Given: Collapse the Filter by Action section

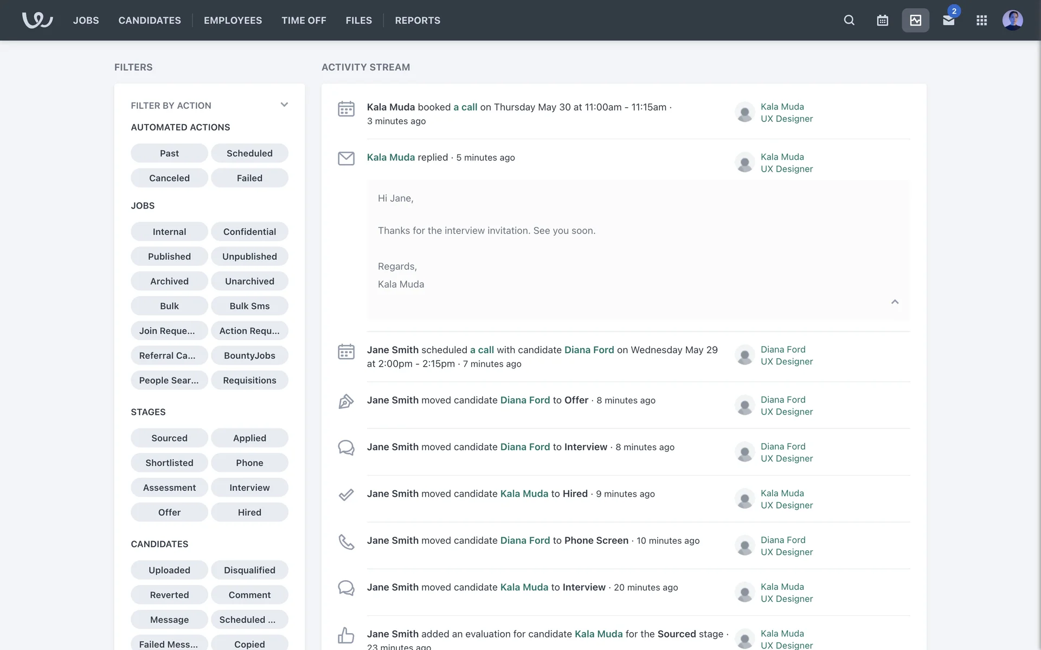Looking at the screenshot, I should [284, 105].
